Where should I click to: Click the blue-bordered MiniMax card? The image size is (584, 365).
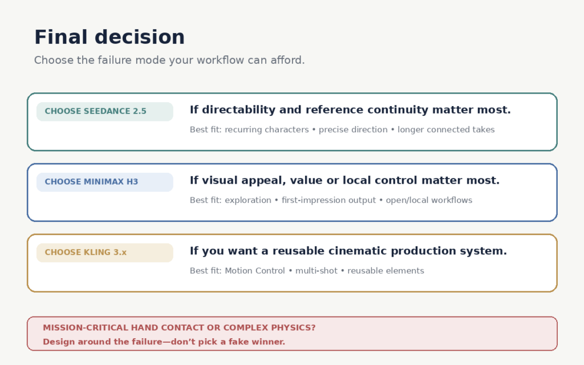292,193
